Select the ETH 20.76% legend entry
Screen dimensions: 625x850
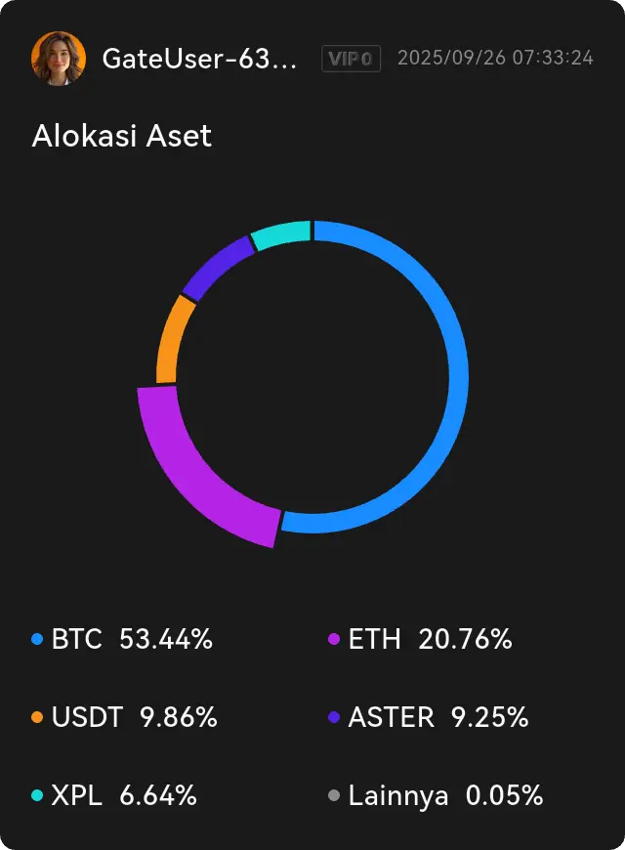[x=430, y=640]
